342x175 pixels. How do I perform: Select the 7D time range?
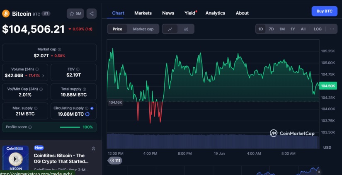271,29
